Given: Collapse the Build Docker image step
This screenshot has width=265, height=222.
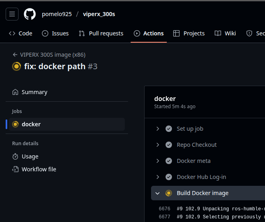Looking at the screenshot, I should coord(157,193).
